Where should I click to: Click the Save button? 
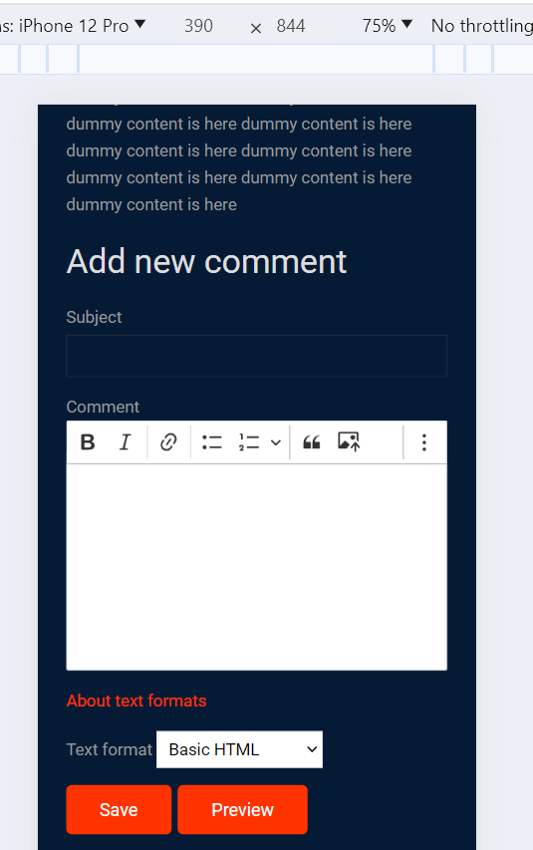pos(119,809)
